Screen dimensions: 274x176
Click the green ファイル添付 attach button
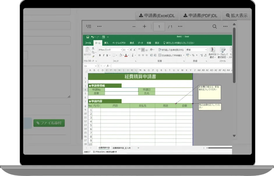(49, 123)
